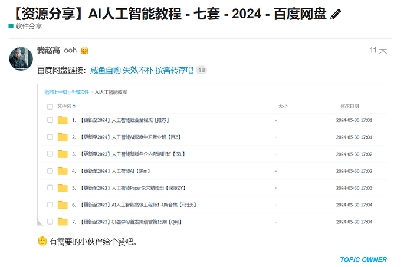Open 1、【更新至2024】人工智能就业全程班【推荐】

(x=121, y=120)
